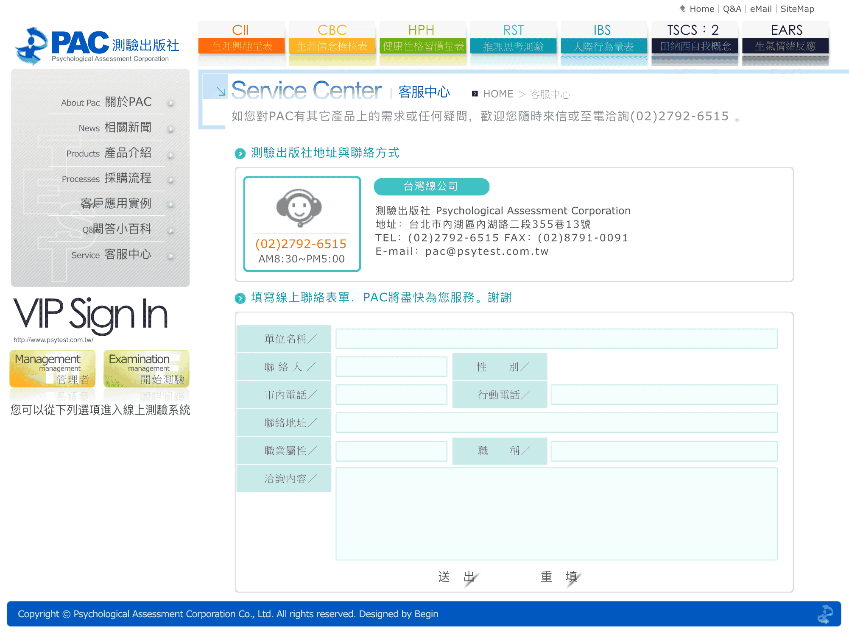
Task: Focus the 市內電話 input field
Action: pos(391,395)
